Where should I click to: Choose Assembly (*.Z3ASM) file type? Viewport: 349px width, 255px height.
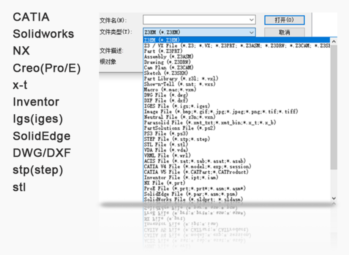(x=167, y=56)
